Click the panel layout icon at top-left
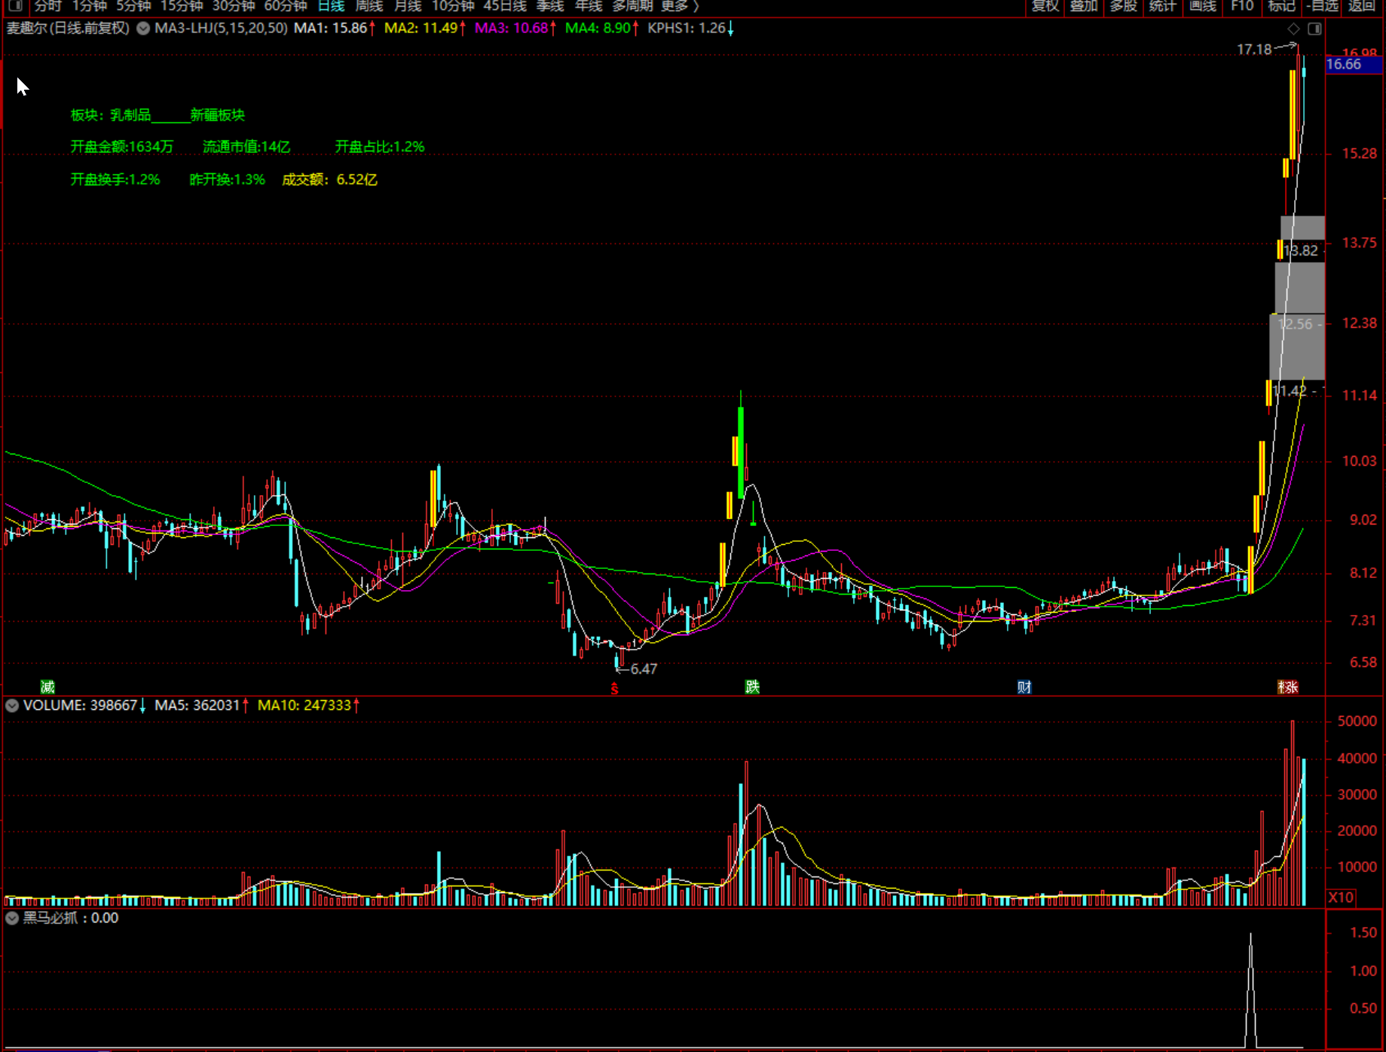Image resolution: width=1386 pixels, height=1052 pixels. (x=15, y=6)
